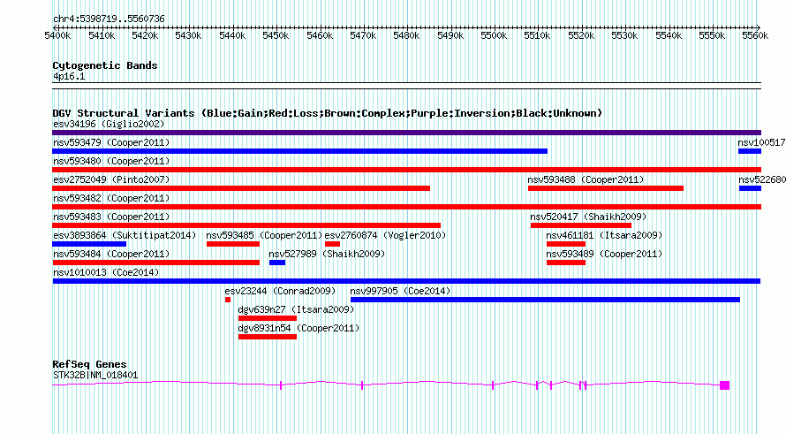Select the red nsv593488 loss bar
The height and width of the screenshot is (434, 786).
pyautogui.click(x=606, y=188)
